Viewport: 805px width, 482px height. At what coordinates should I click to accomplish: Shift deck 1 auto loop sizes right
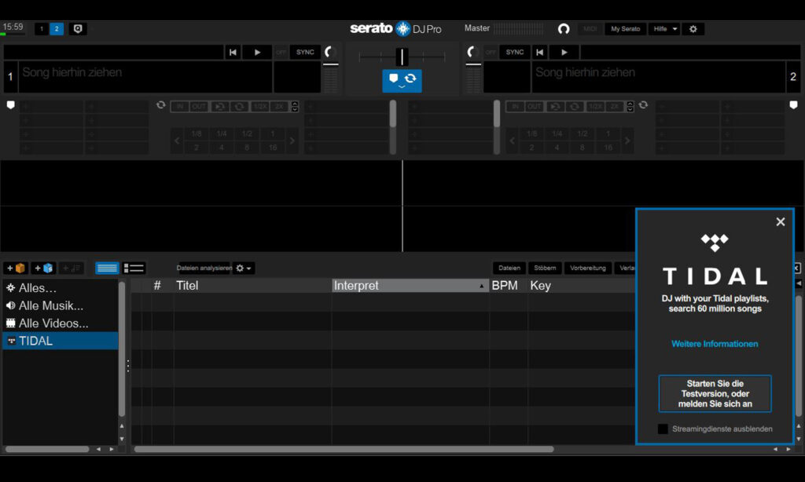point(292,141)
